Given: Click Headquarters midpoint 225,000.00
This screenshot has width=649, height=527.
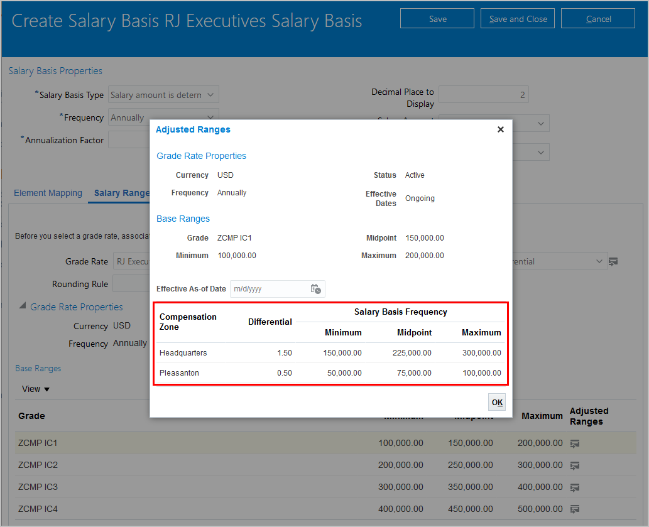Looking at the screenshot, I should pyautogui.click(x=412, y=353).
